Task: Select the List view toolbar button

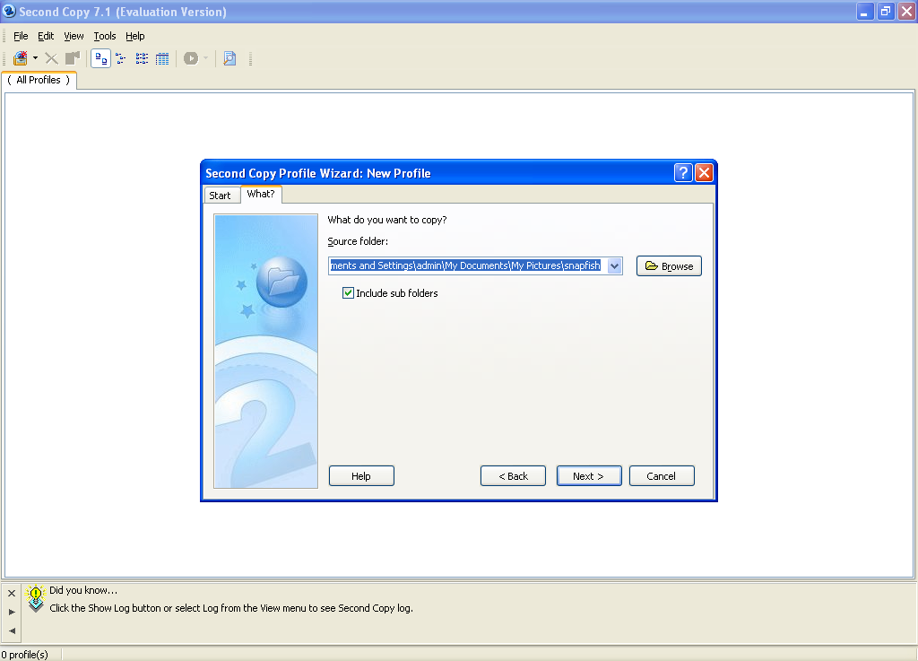Action: coord(142,58)
